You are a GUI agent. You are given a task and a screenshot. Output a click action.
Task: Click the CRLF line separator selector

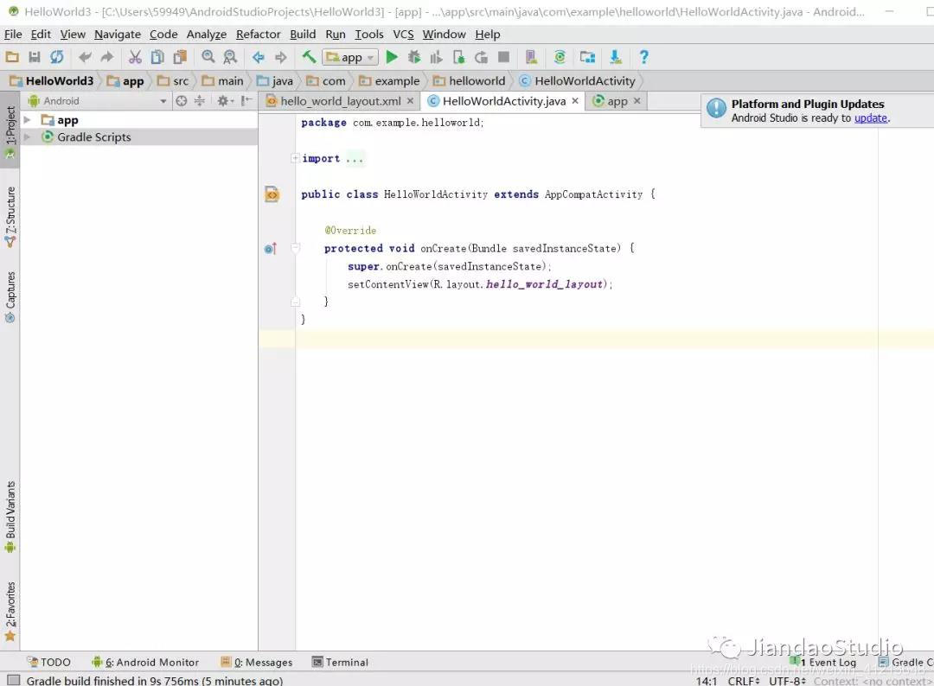744,681
